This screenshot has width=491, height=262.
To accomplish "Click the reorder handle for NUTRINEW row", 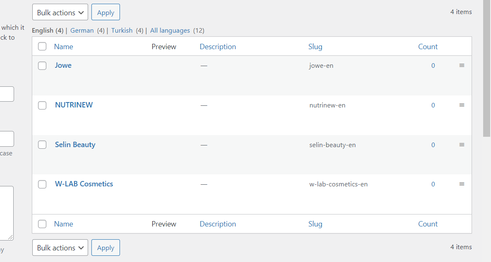I will pyautogui.click(x=462, y=105).
